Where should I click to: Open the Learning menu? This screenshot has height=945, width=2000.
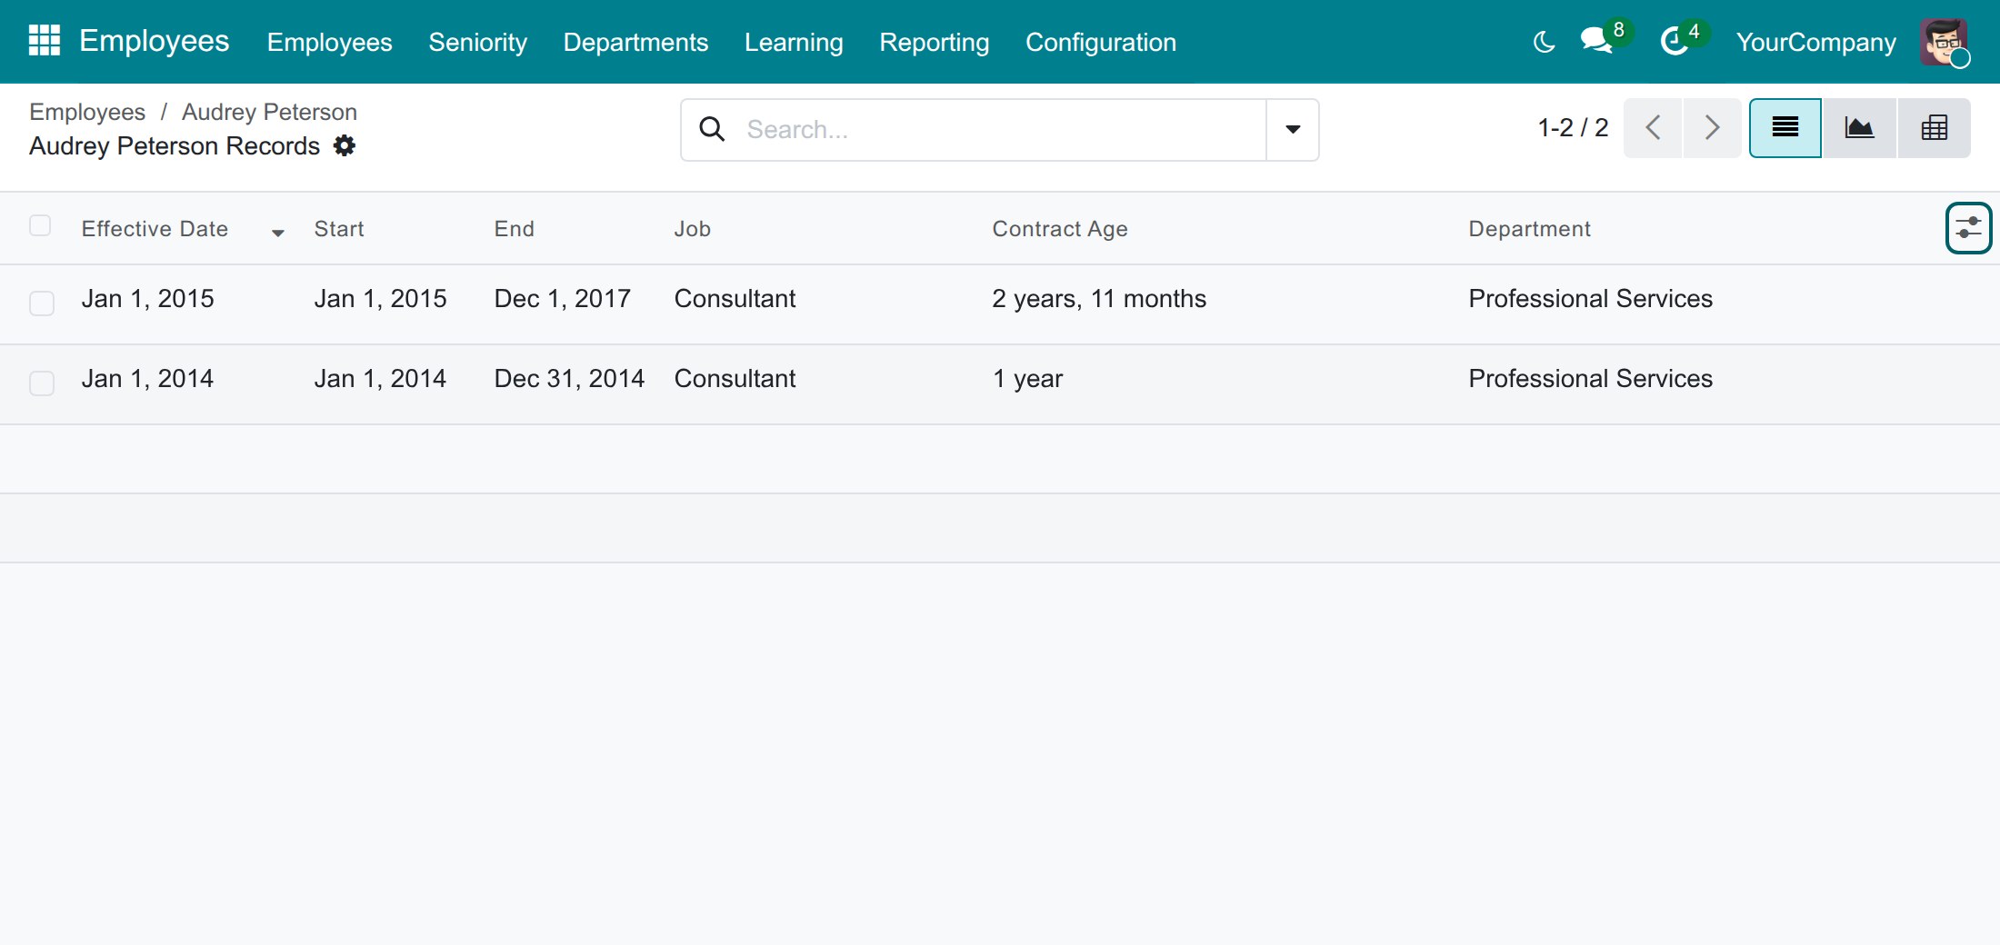click(794, 42)
